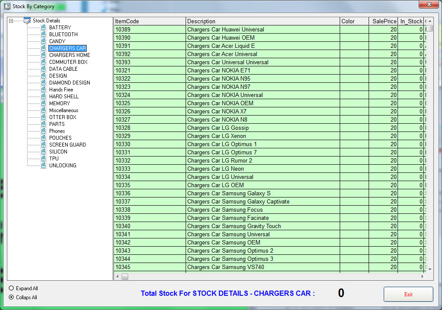
Task: Click the icon beside HARD SHELL
Action: pos(44,97)
